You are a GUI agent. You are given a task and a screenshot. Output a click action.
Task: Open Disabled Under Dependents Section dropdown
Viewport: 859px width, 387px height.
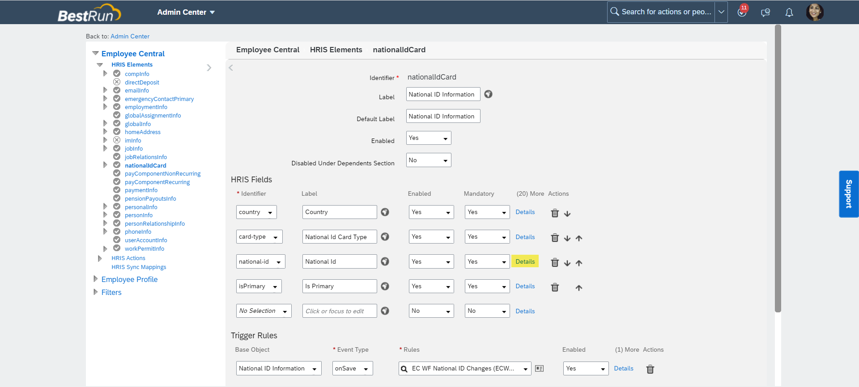429,160
